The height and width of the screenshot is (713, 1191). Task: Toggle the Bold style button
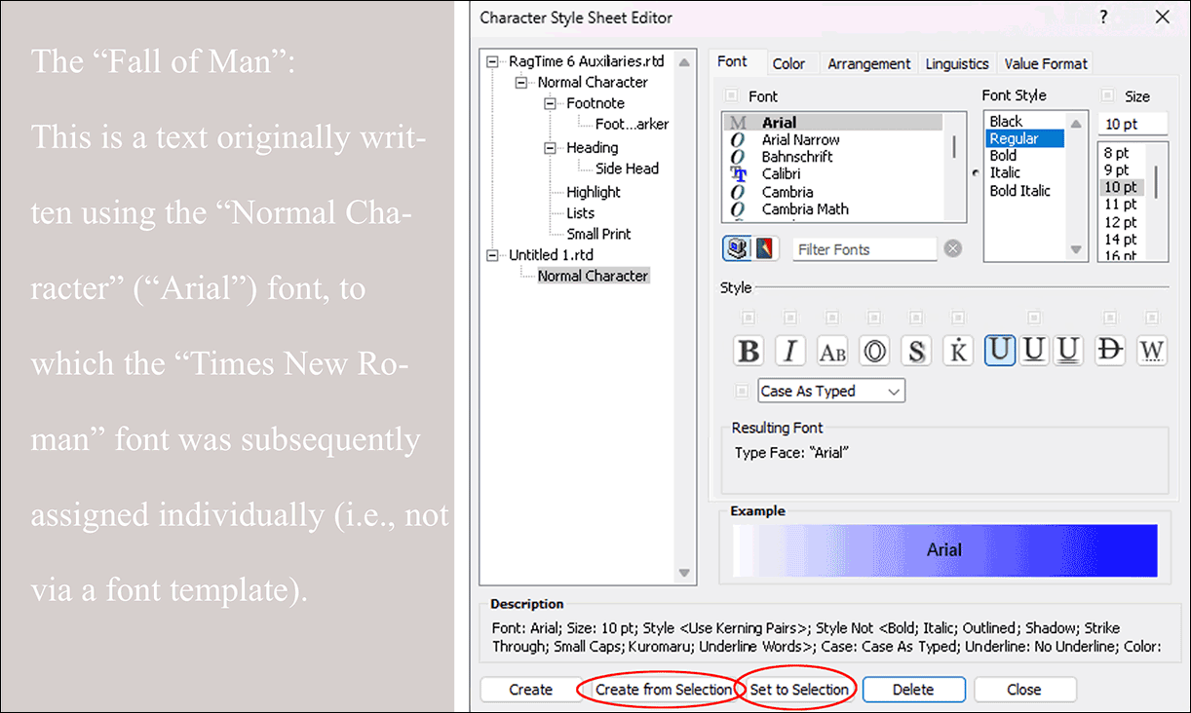coord(749,350)
